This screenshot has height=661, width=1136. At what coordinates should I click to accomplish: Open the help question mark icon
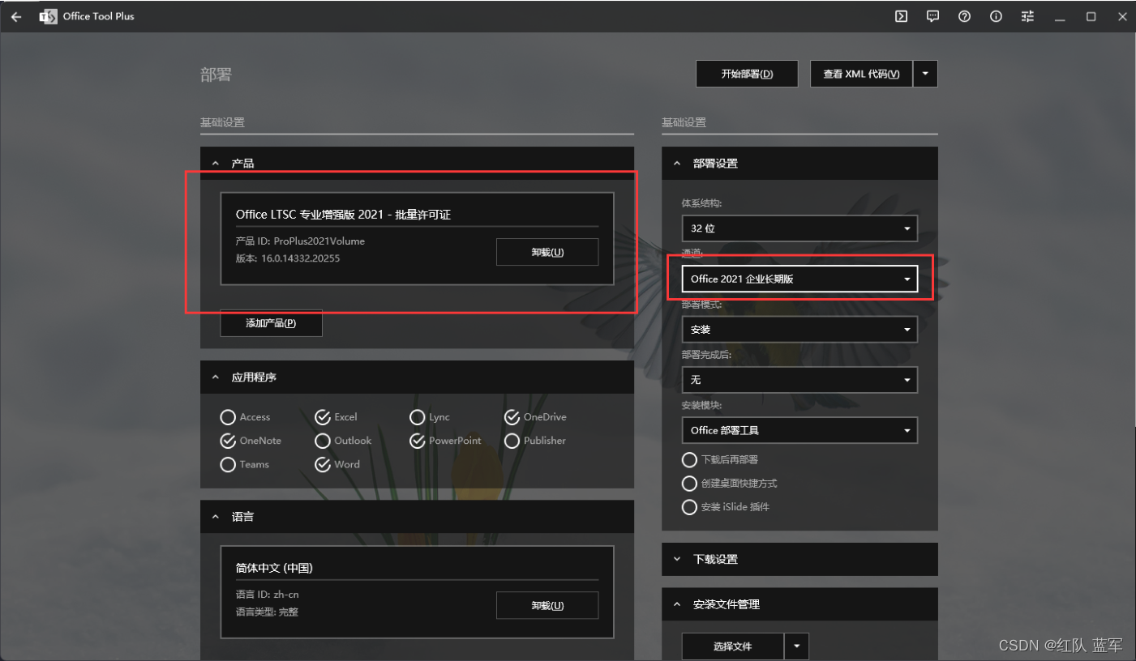point(964,16)
